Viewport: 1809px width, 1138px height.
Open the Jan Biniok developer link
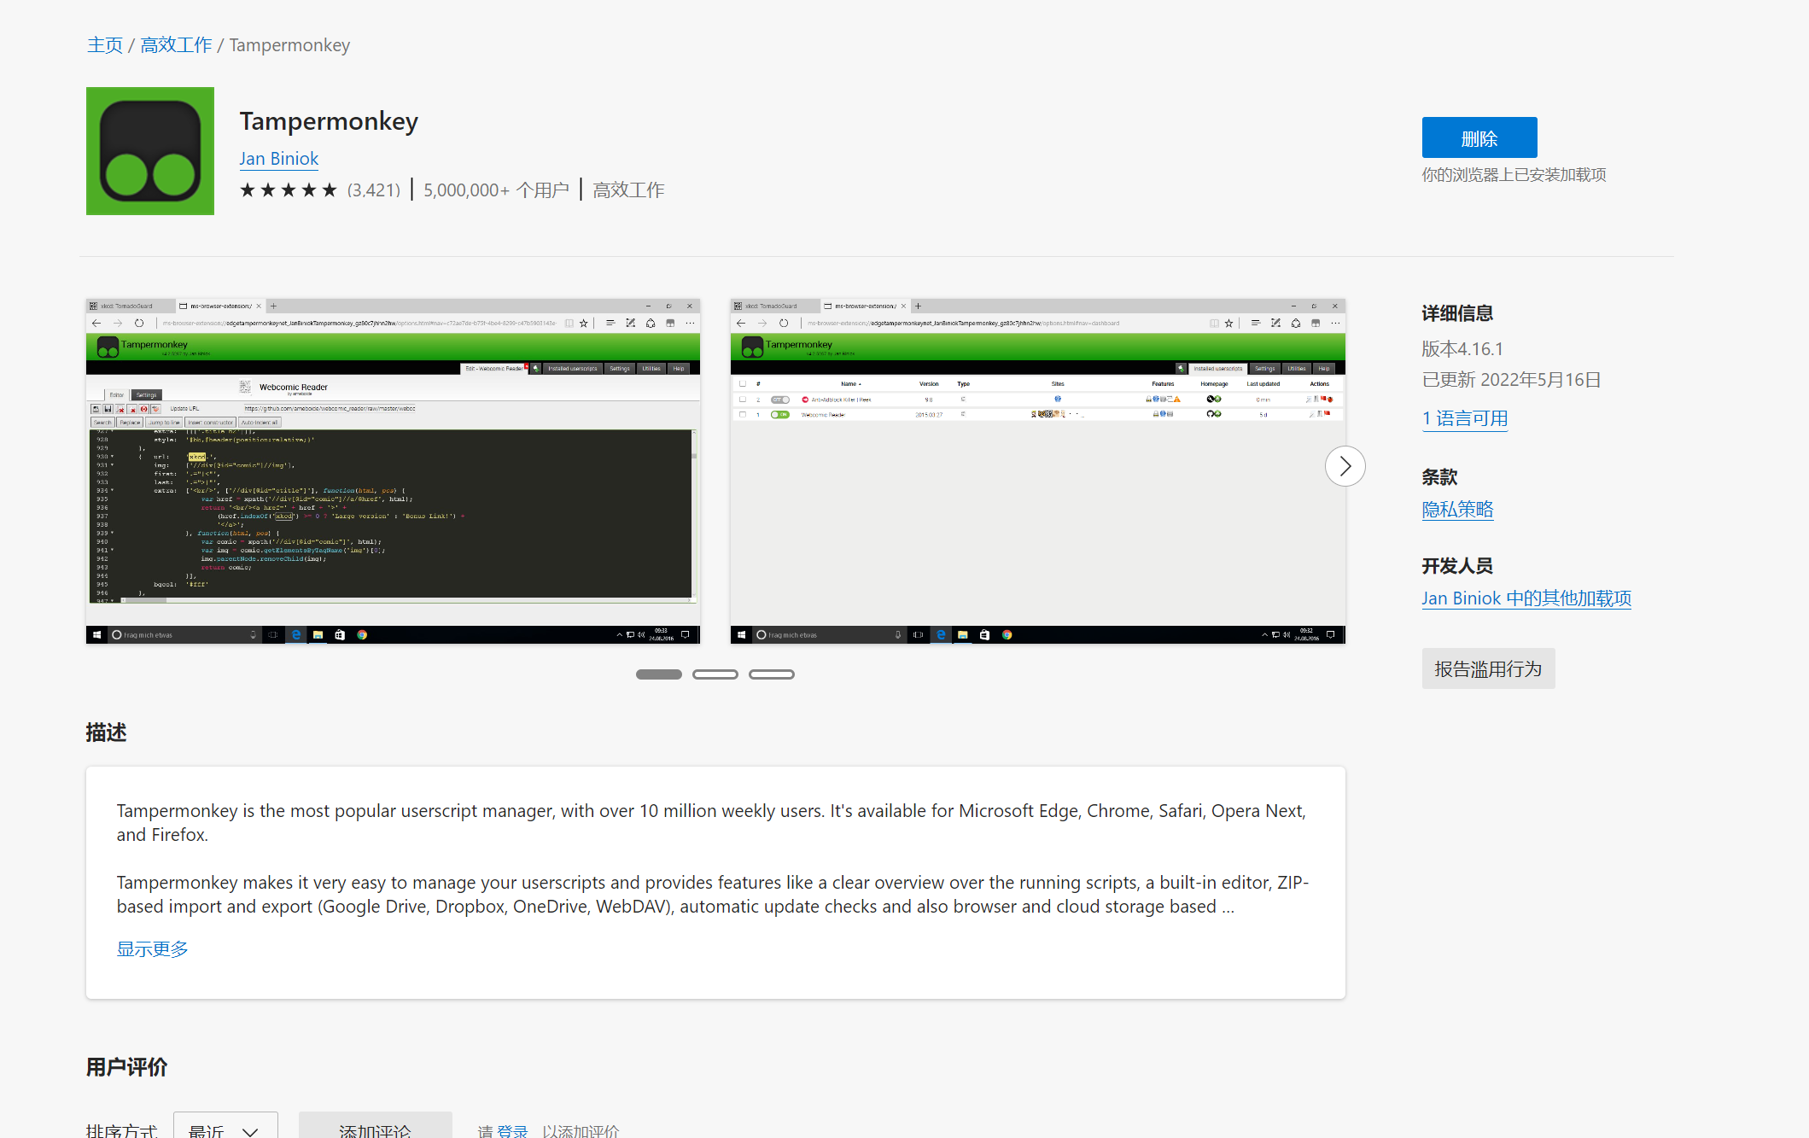tap(279, 159)
